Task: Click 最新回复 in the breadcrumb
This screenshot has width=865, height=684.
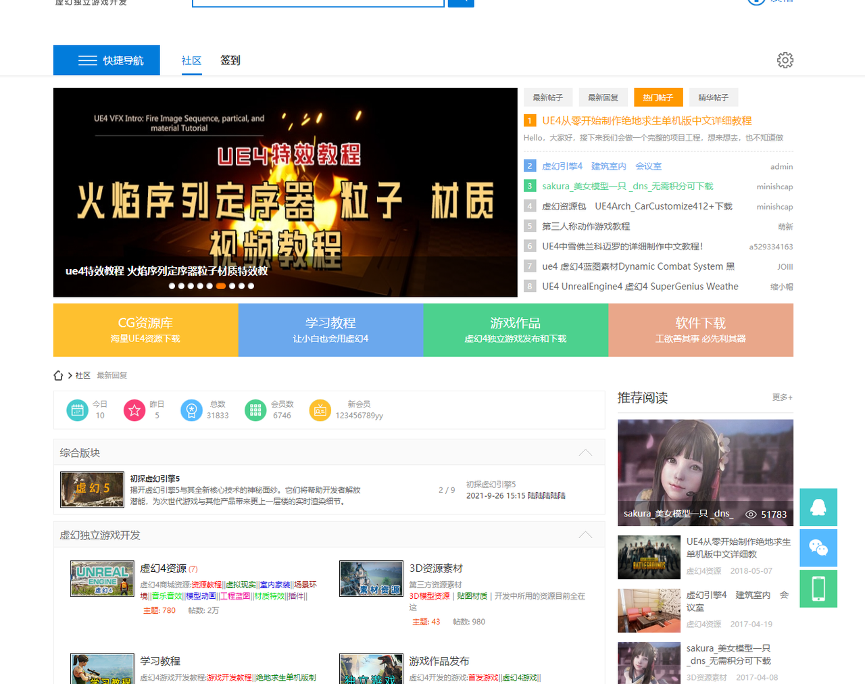Action: click(112, 375)
